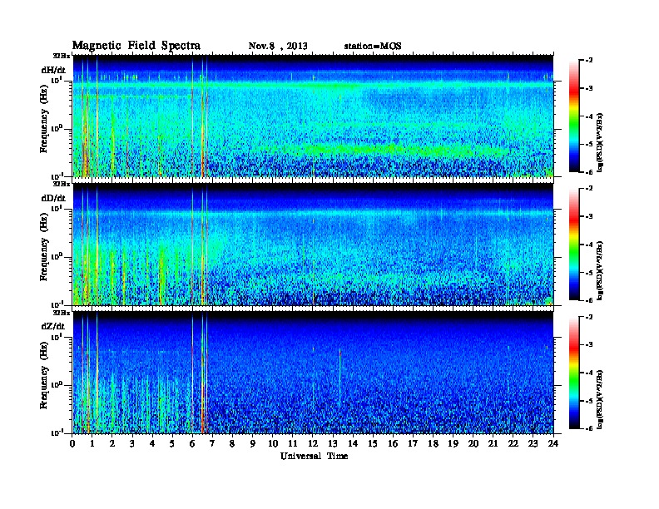
Task: Click the top panel's color scale bar
Action: [x=573, y=116]
